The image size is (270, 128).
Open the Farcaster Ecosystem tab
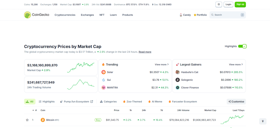click(183, 102)
